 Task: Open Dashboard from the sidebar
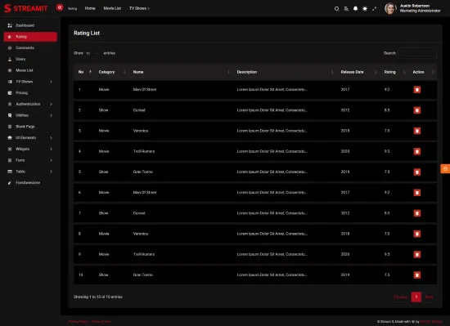30,25
